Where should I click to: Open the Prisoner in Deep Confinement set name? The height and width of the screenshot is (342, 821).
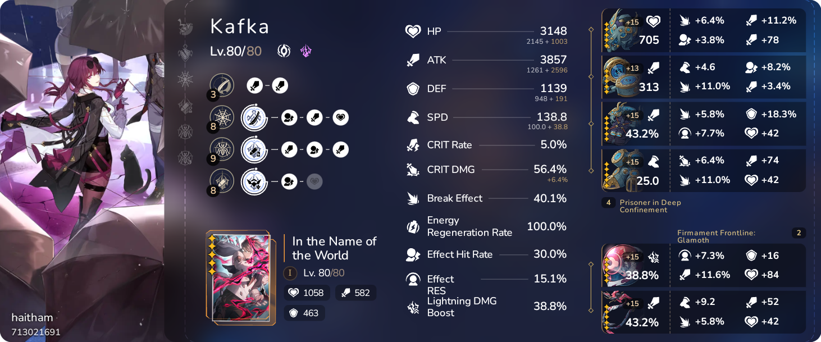[x=651, y=206]
